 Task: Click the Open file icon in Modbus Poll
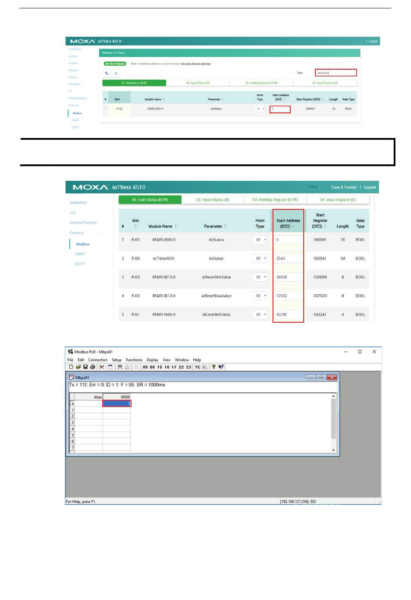pos(78,367)
